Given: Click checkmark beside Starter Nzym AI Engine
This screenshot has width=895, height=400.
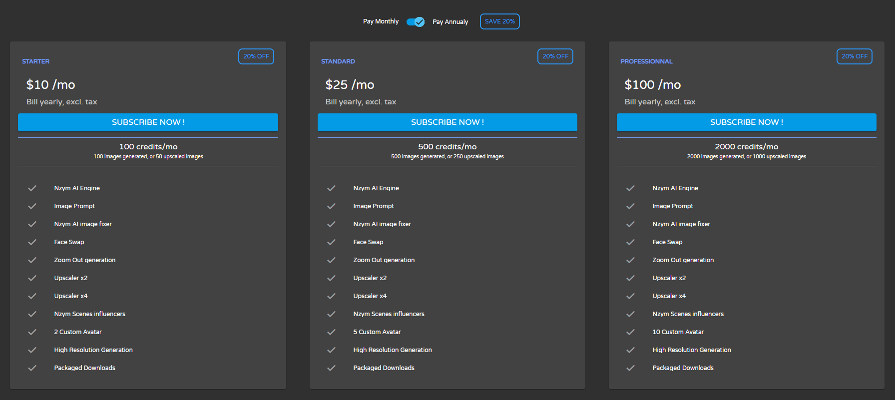Looking at the screenshot, I should coord(32,188).
